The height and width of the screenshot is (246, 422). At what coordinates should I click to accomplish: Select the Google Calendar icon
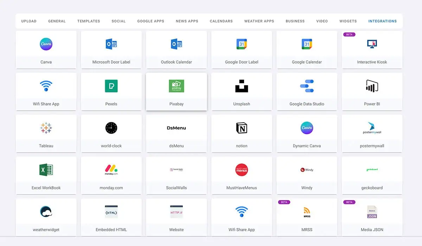307,44
